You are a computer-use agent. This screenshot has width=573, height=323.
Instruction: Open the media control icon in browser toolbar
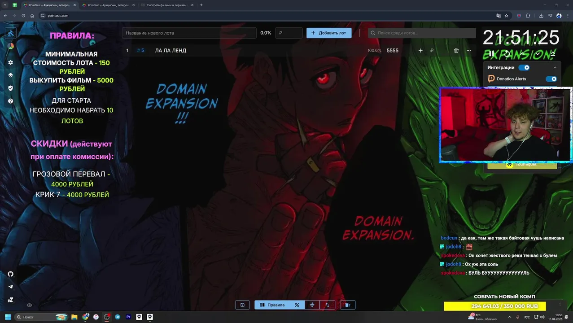550,16
